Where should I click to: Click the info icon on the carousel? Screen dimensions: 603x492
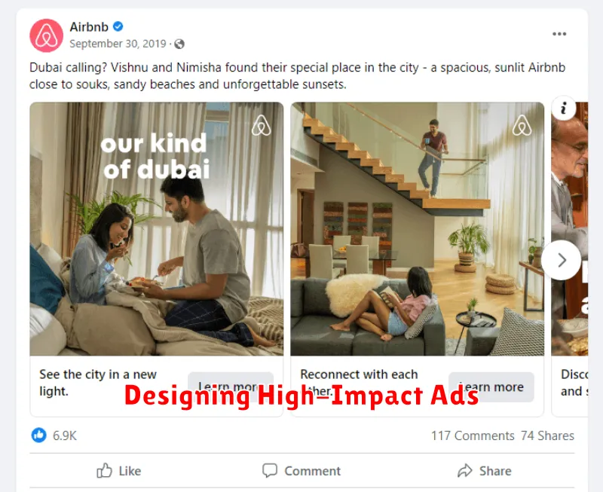click(564, 108)
